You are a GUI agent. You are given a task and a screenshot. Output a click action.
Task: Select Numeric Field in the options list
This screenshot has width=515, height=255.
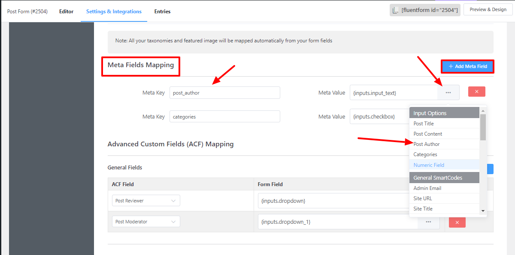coord(429,165)
